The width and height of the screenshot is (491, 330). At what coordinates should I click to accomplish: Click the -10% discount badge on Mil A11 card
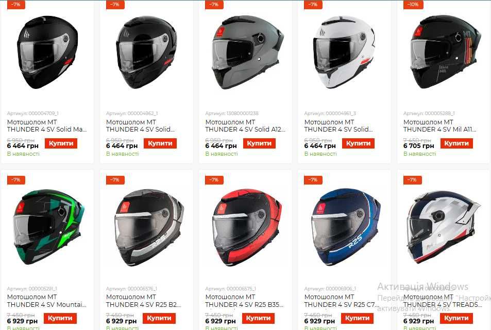[413, 5]
